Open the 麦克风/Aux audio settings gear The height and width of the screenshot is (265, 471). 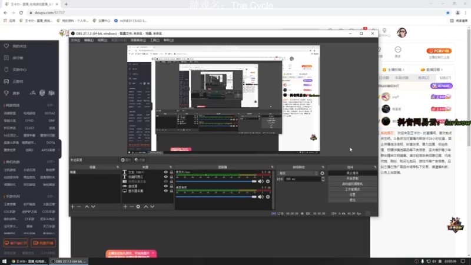point(268,181)
